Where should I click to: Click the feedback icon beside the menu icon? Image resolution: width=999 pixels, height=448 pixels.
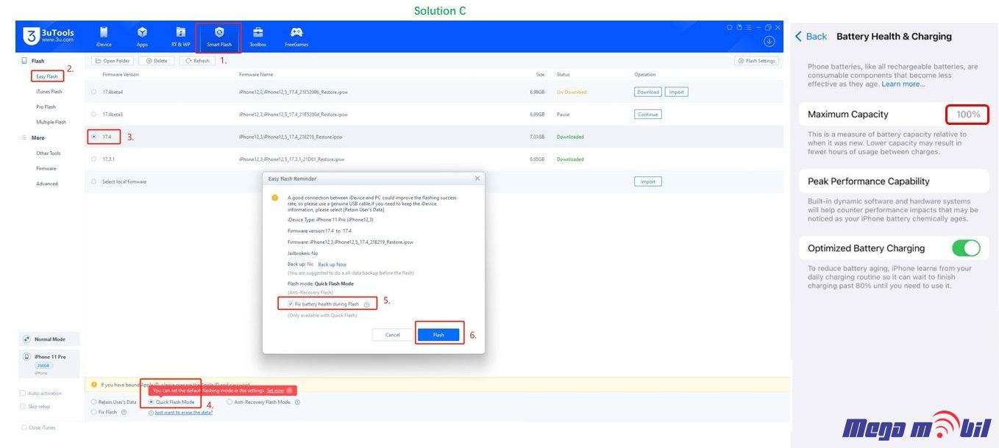[x=739, y=27]
